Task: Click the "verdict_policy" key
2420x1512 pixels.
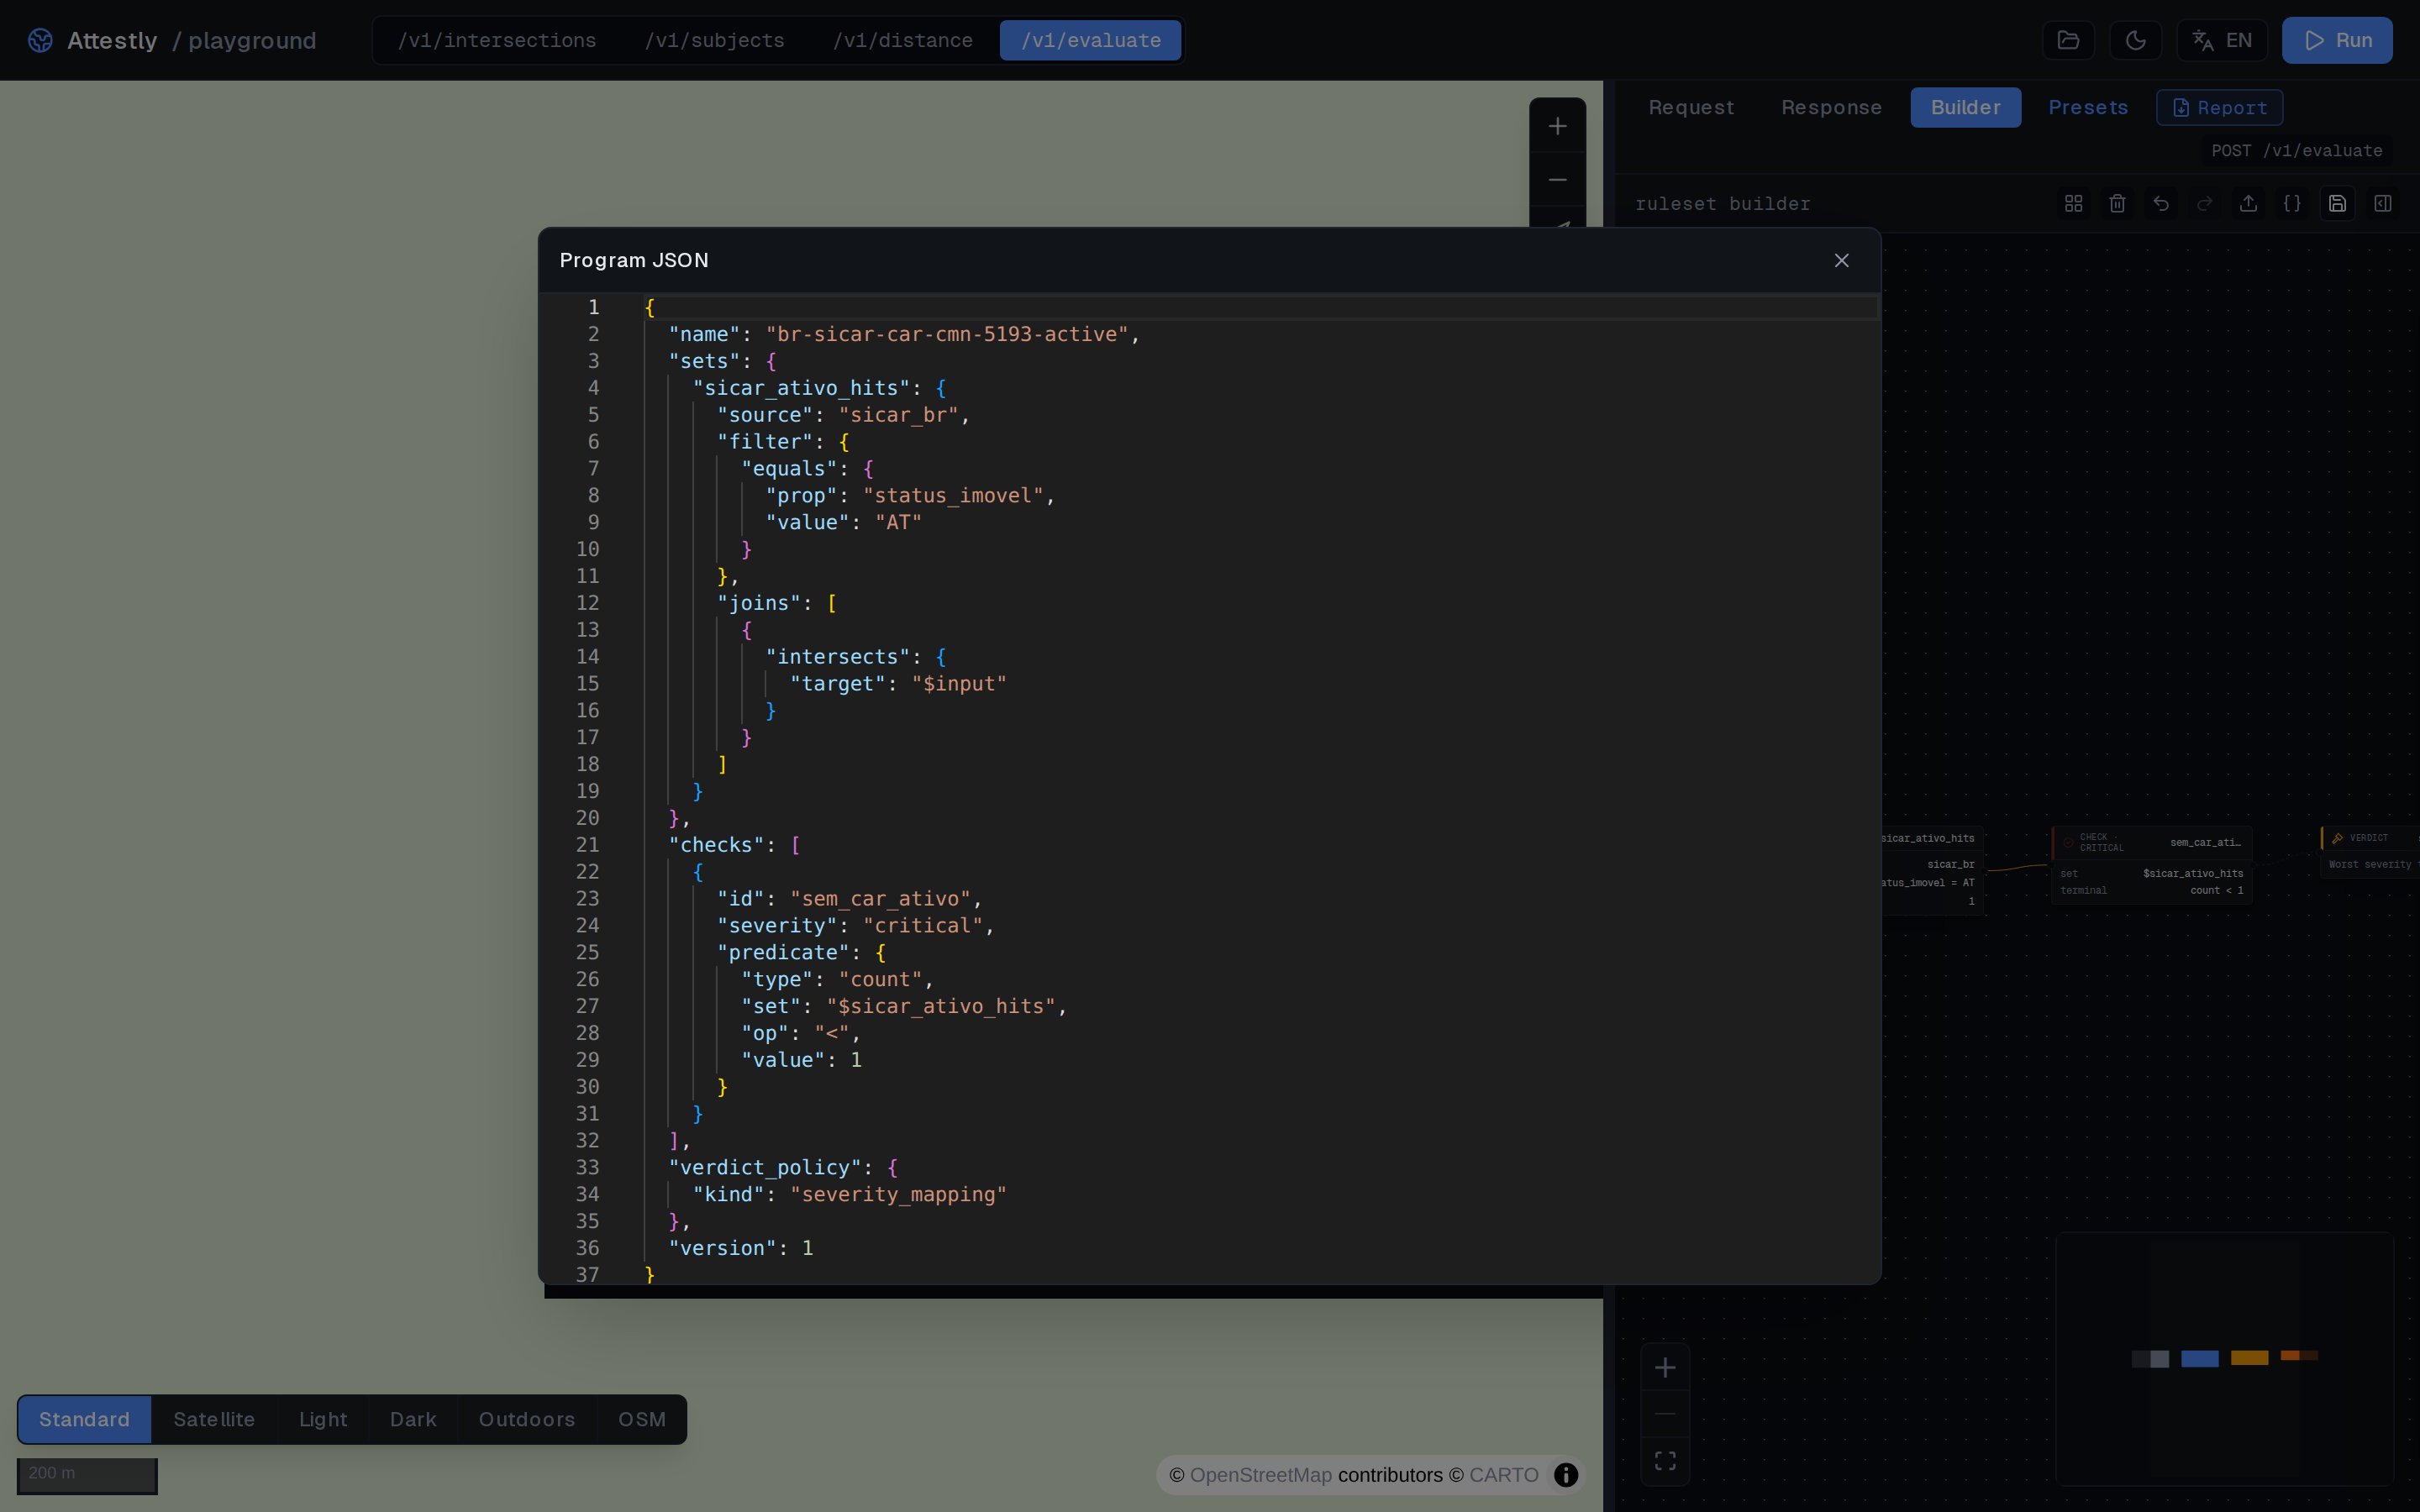Action: (x=765, y=1167)
